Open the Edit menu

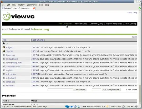[x=8, y=5]
